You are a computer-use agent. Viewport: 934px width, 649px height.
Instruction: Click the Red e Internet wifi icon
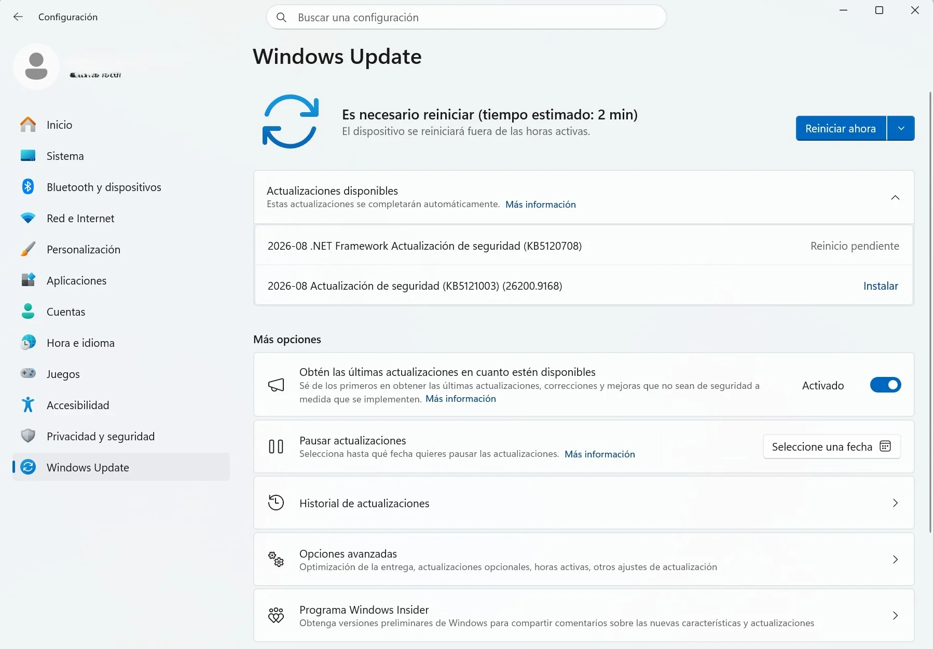[28, 218]
